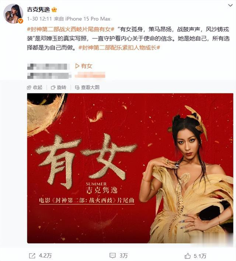Rotate the image with 旋转
This screenshot has width=236, height=261.
[x=59, y=87]
